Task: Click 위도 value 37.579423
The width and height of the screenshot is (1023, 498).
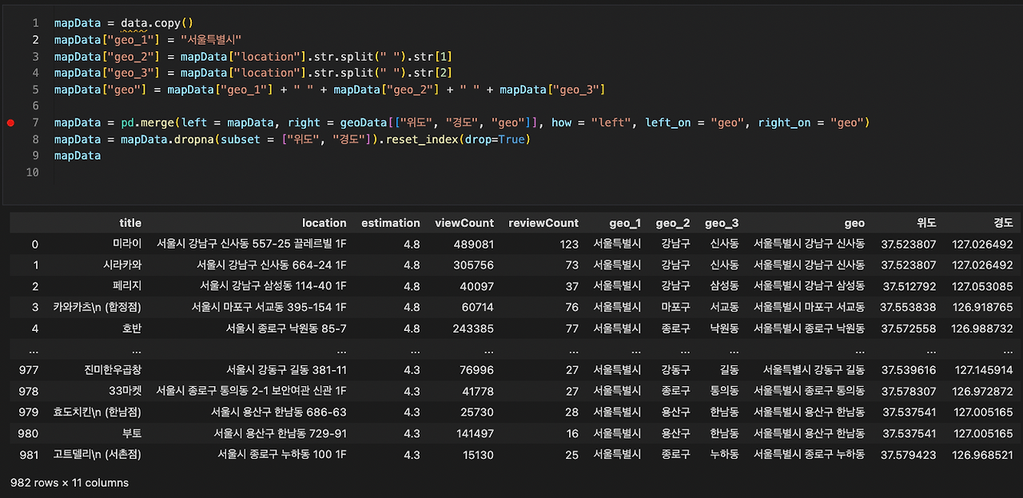Action: pyautogui.click(x=908, y=453)
